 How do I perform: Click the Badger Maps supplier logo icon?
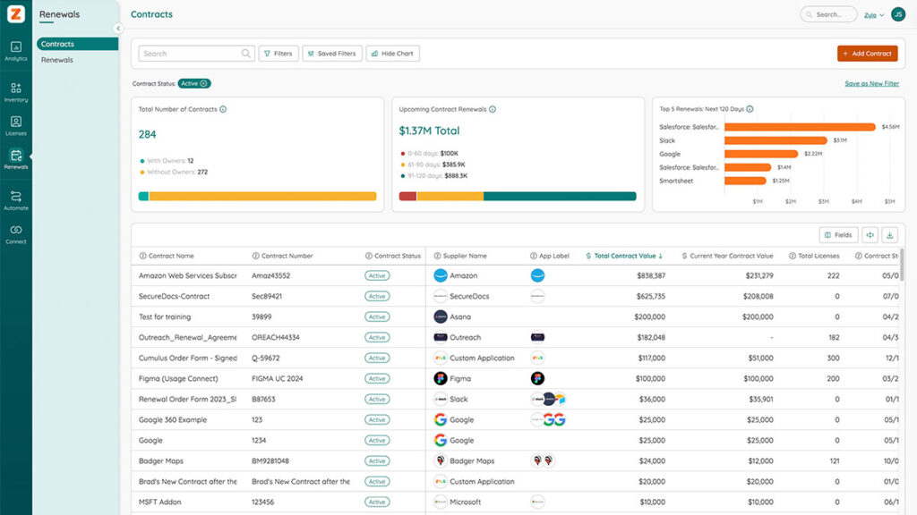[441, 460]
